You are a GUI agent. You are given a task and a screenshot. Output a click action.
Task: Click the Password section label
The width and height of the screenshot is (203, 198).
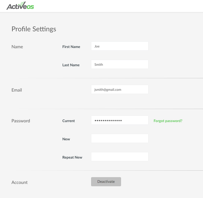(21, 121)
